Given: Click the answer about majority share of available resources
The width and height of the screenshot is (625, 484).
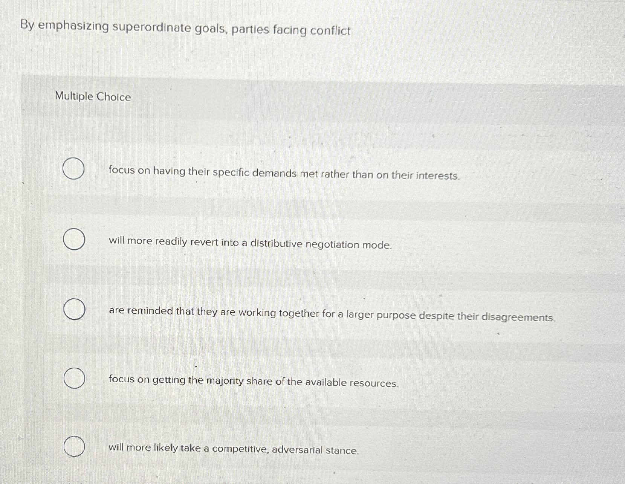Looking at the screenshot, I should point(253,382).
